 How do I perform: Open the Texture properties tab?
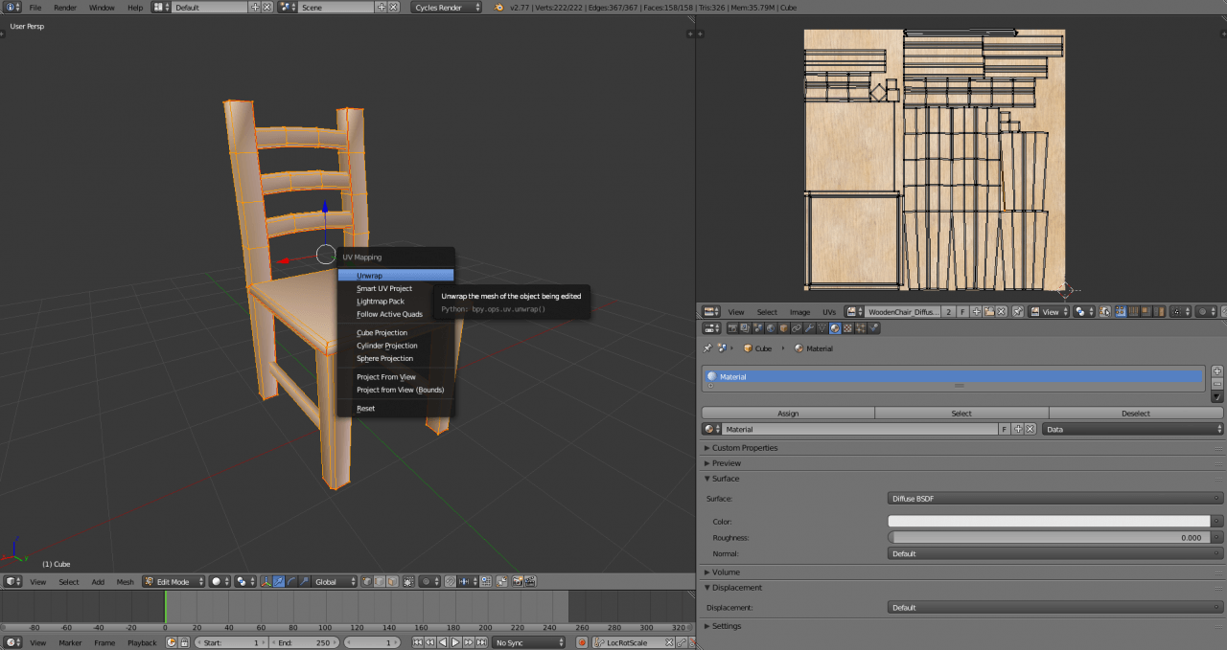(x=847, y=328)
